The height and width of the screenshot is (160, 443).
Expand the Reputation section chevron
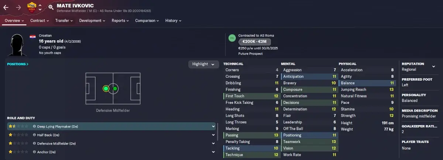[x=433, y=67]
